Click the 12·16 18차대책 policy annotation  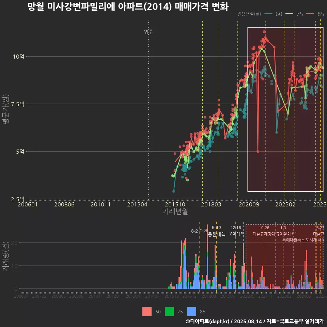(x=236, y=231)
